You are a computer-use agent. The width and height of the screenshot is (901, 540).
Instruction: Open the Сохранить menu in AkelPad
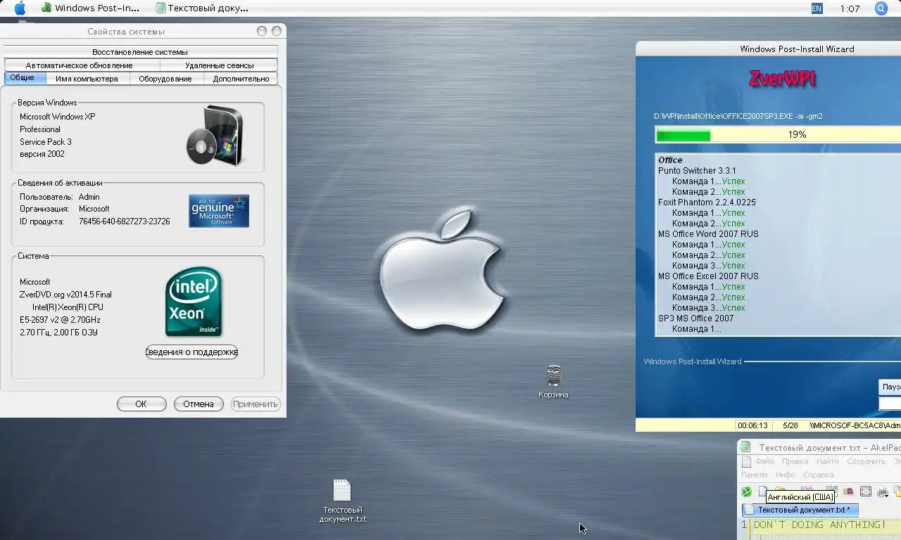click(x=866, y=461)
